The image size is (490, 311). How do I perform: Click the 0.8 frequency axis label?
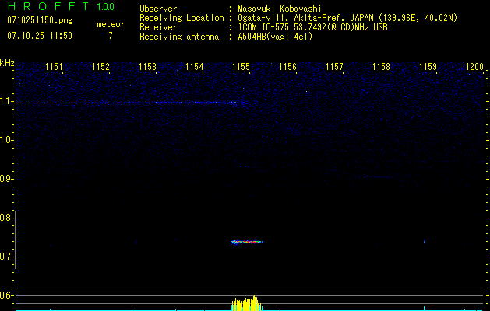[x=6, y=218]
